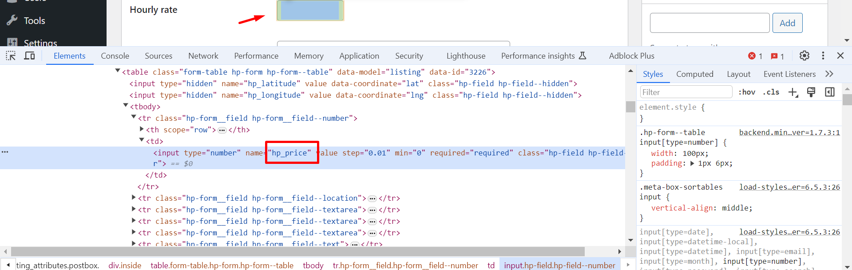
Task: Open the Lighthouse tab
Action: pos(466,56)
